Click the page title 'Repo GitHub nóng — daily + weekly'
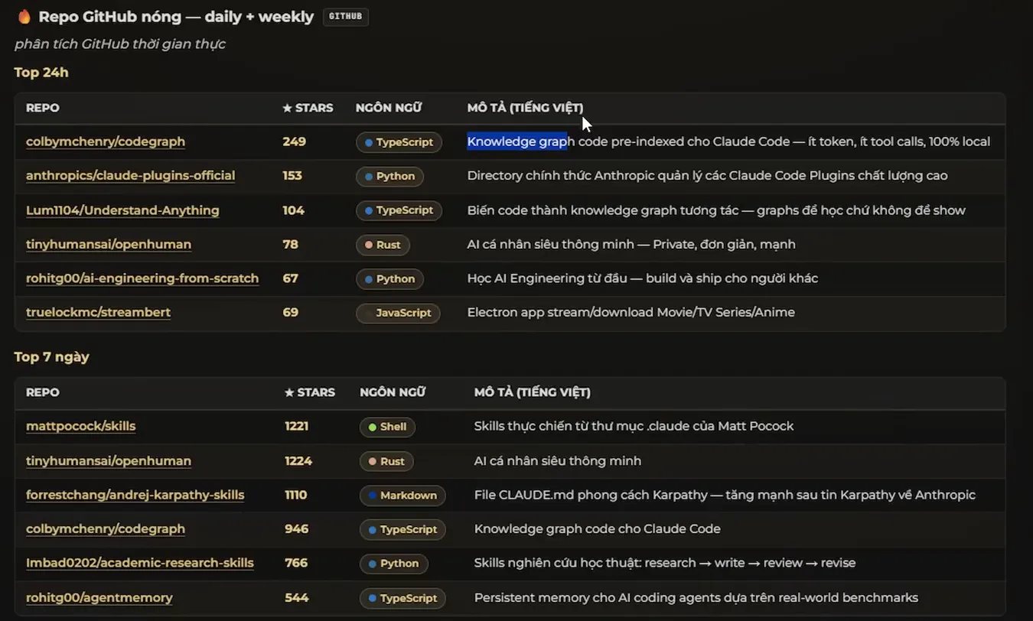 pyautogui.click(x=176, y=16)
